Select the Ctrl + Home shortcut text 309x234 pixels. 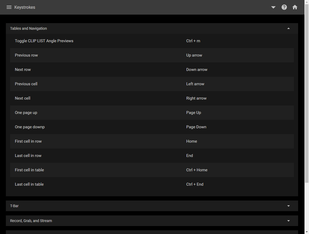tap(197, 170)
